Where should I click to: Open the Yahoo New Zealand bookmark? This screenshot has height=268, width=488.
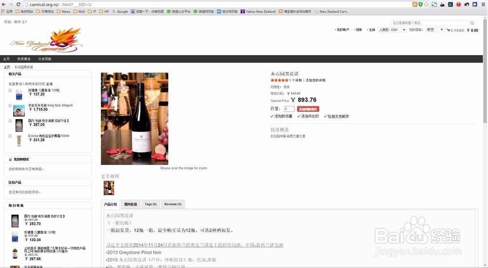(258, 12)
